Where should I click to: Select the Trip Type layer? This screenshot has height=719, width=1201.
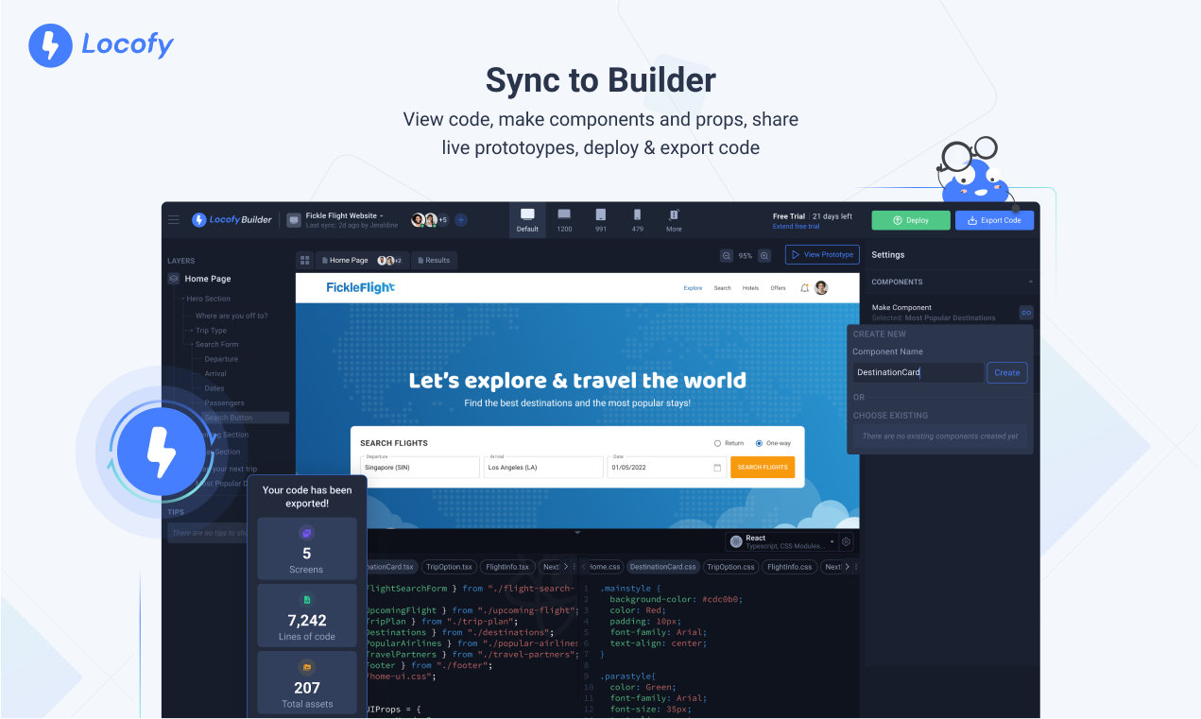pyautogui.click(x=211, y=331)
